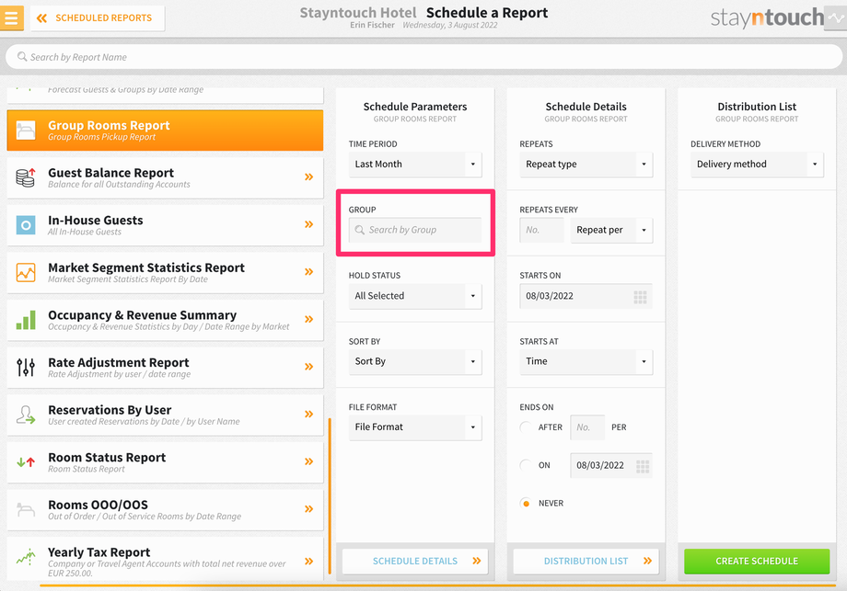This screenshot has height=591, width=847.
Task: Click the Rate Adjustment sliders icon
Action: pos(26,368)
